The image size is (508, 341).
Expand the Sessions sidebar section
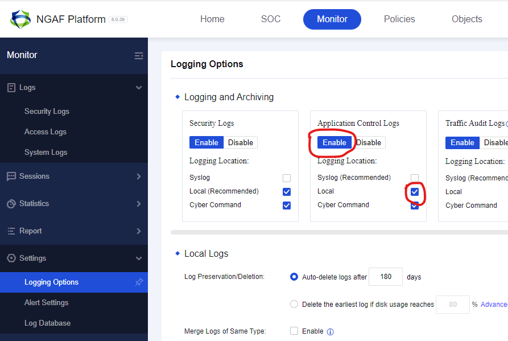tap(140, 176)
